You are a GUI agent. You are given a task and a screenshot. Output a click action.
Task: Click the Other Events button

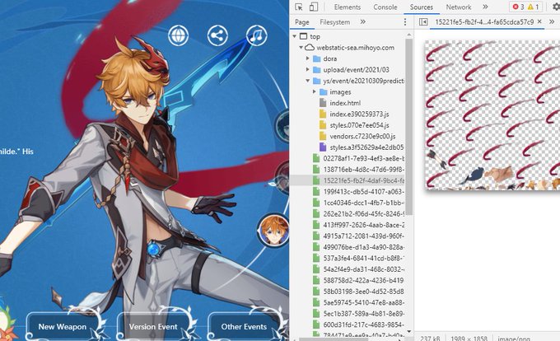(x=244, y=326)
